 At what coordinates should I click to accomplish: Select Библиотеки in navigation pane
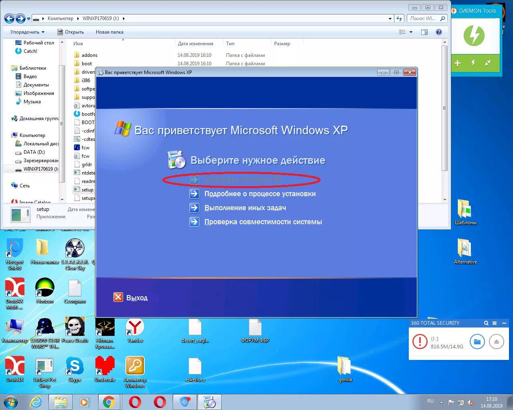(28, 68)
